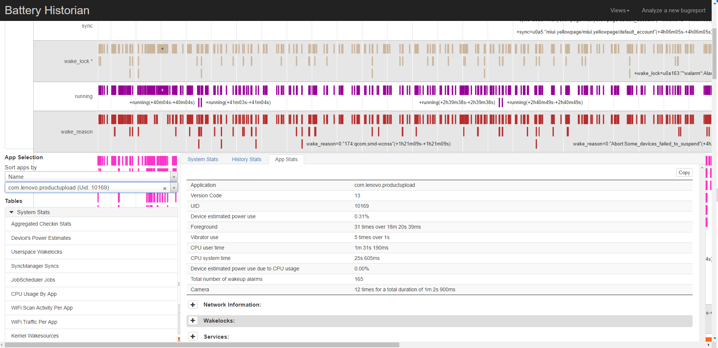The width and height of the screenshot is (718, 348).
Task: Click the Foreground 31 times value
Action: [x=387, y=227]
